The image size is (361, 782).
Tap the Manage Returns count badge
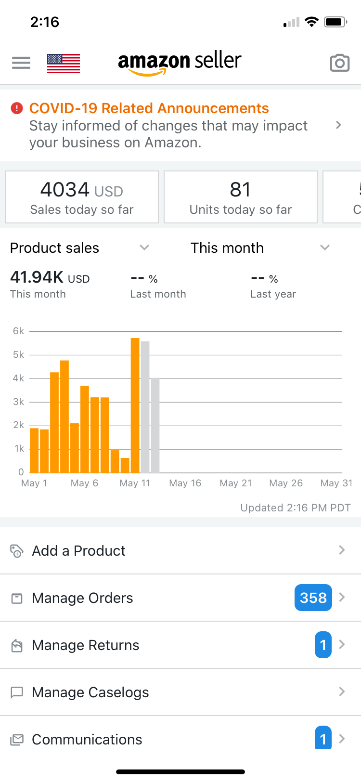coord(323,645)
